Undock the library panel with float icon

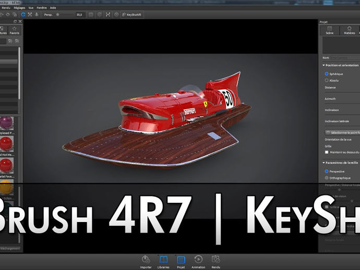click(x=15, y=21)
